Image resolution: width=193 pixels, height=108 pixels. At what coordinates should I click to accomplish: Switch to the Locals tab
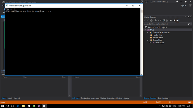[x=10, y=98]
